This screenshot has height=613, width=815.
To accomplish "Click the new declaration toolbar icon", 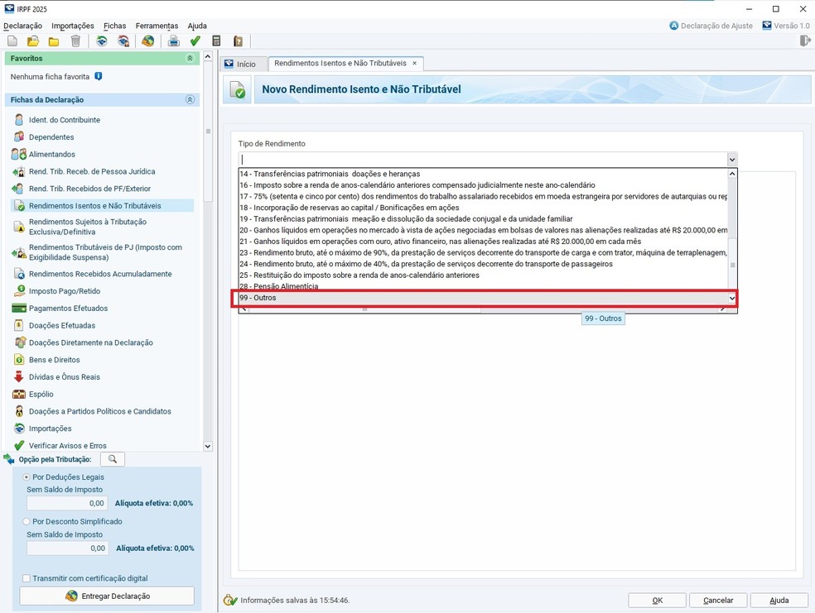I will coord(12,41).
